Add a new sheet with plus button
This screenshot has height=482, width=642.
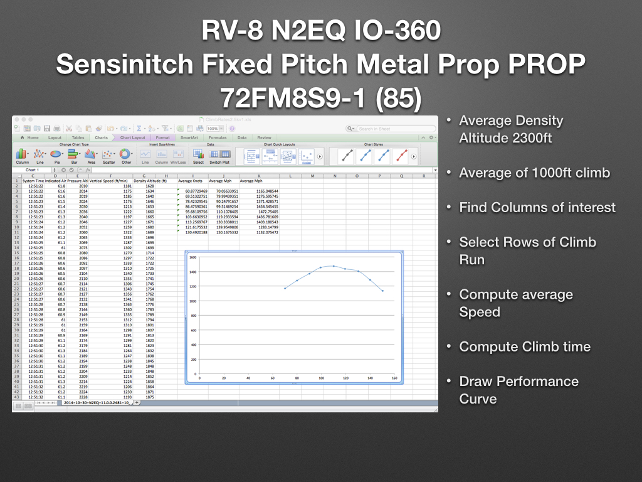(137, 403)
